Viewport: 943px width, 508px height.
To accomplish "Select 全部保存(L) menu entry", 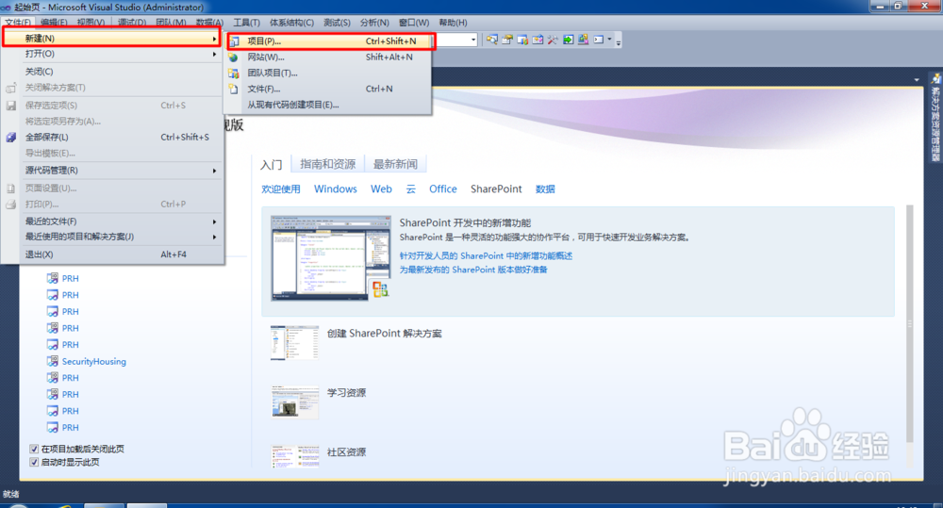I will 112,137.
